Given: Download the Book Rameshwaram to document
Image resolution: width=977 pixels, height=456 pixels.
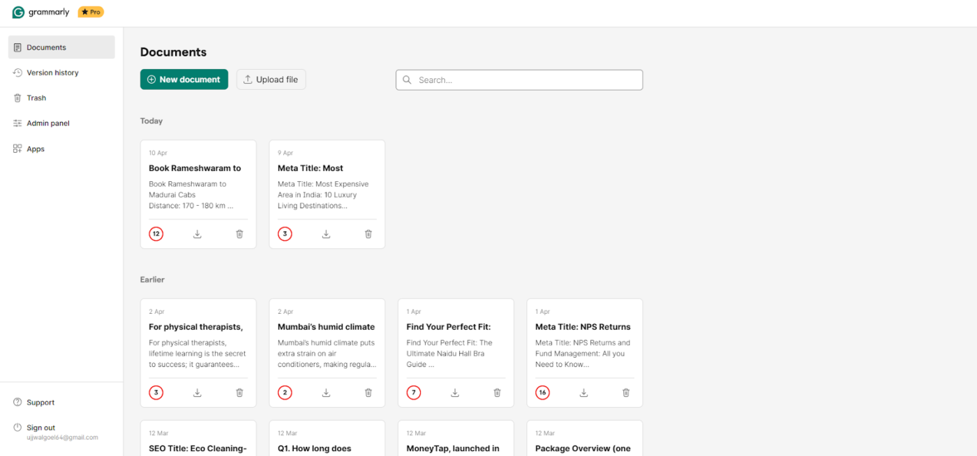Looking at the screenshot, I should 197,234.
